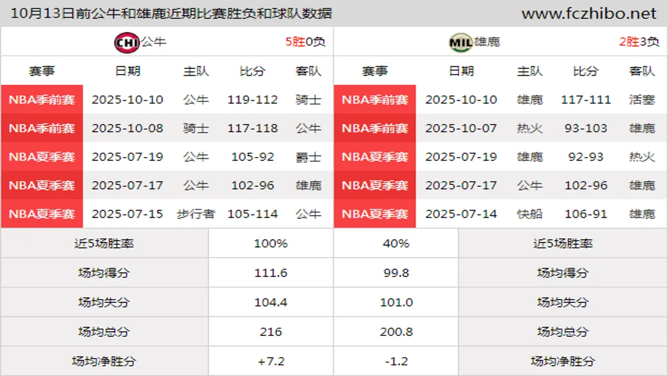Click the 快船 home team name
Viewport: 668px width, 376px height.
pyautogui.click(x=529, y=214)
